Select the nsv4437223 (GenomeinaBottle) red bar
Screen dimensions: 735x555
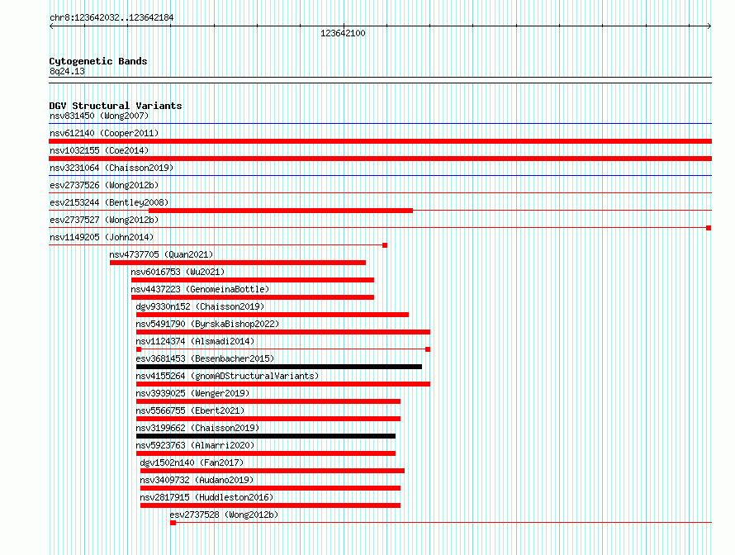point(253,297)
